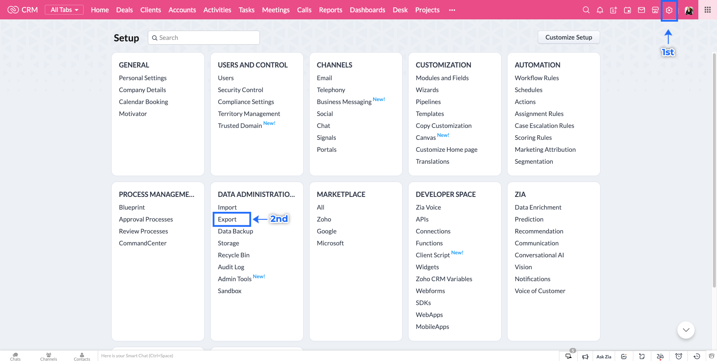Open the ellipsis overflow menu in navigation
The width and height of the screenshot is (717, 361).
(x=452, y=10)
